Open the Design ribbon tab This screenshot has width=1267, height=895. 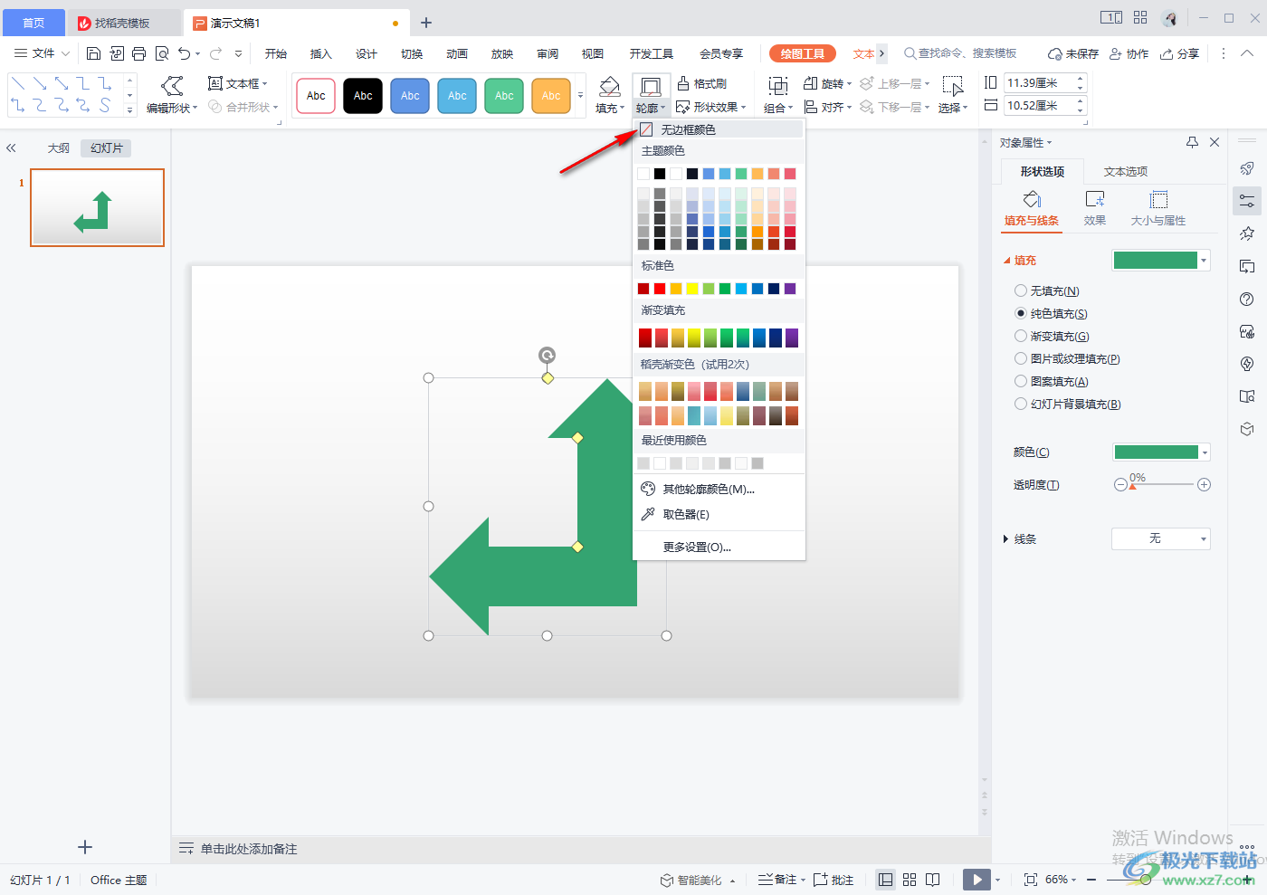pos(367,53)
